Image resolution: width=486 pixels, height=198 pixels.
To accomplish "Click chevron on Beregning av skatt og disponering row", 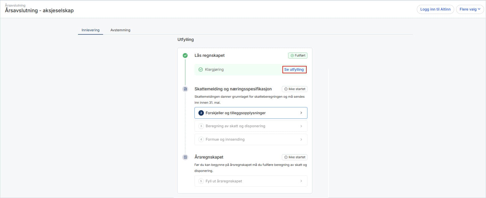I will click(x=301, y=126).
